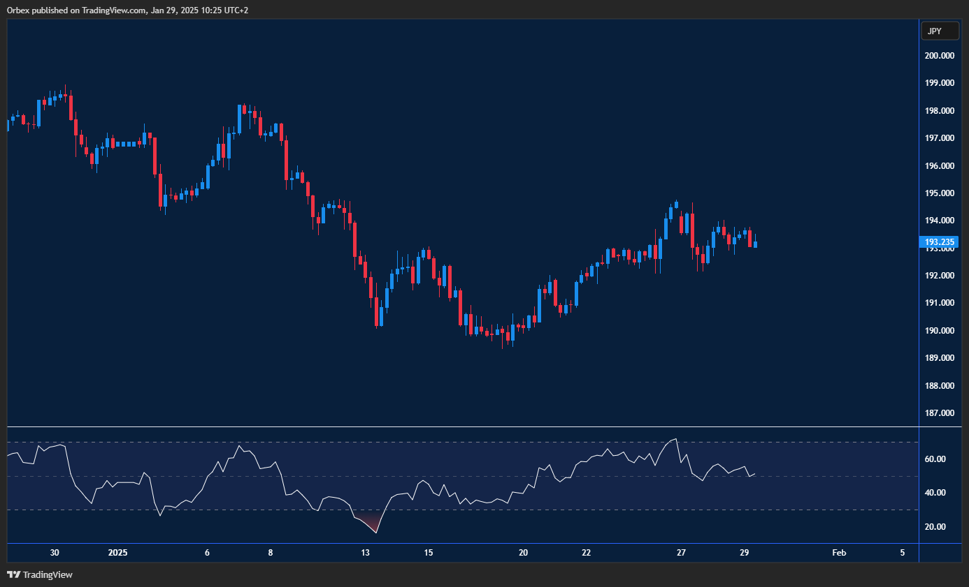Click the RSI 20.00 scale label
969x587 pixels.
[x=935, y=527]
